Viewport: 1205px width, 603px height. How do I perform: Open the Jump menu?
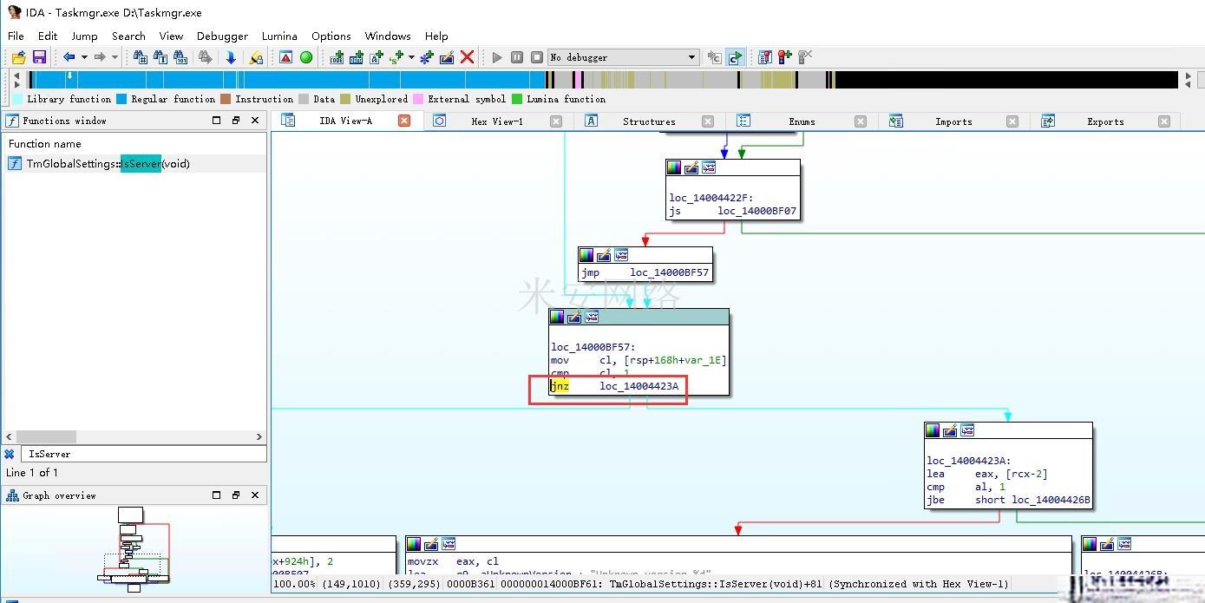pyautogui.click(x=84, y=36)
